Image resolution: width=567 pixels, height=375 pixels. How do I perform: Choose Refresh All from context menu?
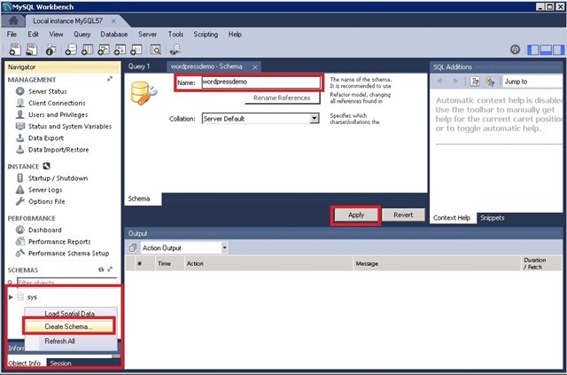point(59,341)
